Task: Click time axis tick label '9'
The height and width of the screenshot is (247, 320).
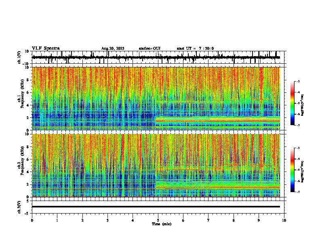Action: 259,220
